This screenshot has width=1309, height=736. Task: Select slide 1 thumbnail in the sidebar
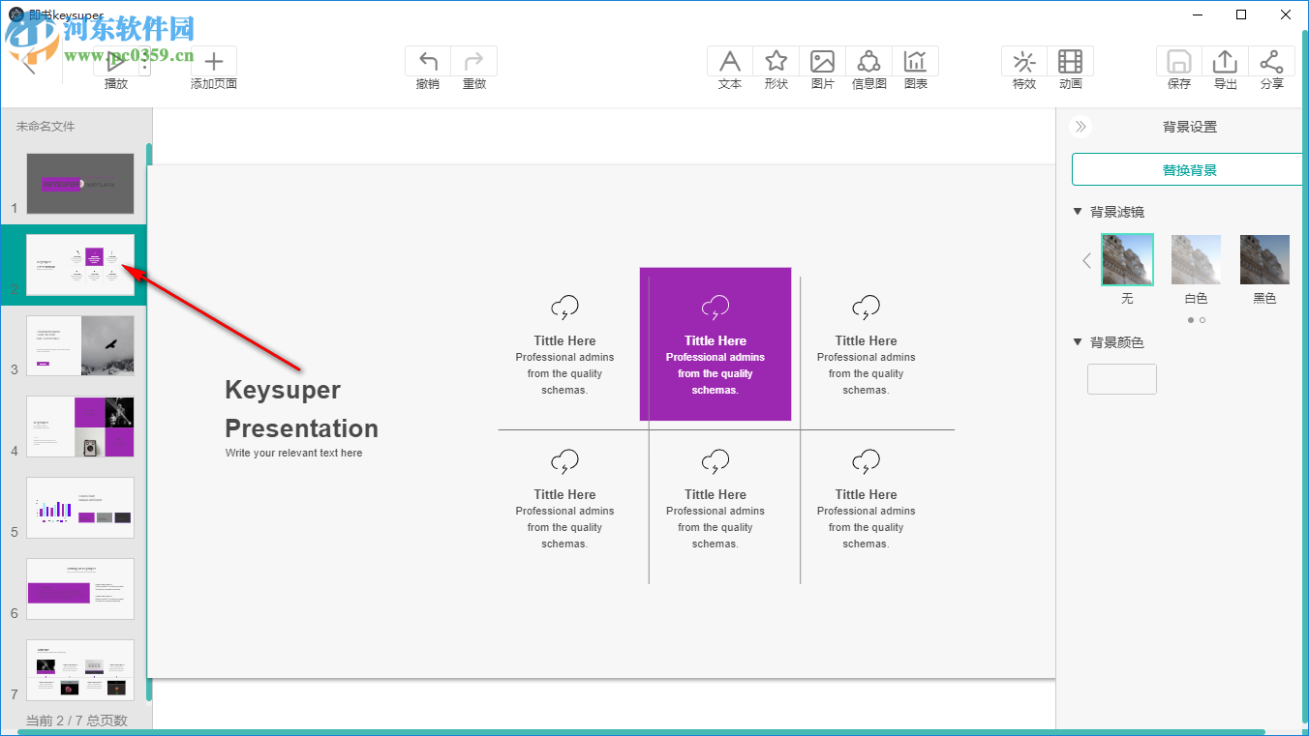click(80, 184)
